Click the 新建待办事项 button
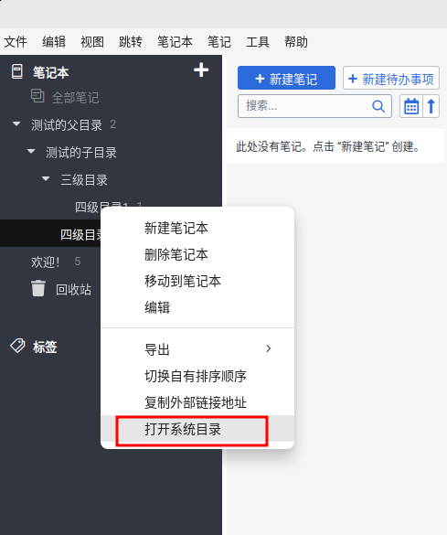Image resolution: width=447 pixels, height=535 pixels. [391, 78]
